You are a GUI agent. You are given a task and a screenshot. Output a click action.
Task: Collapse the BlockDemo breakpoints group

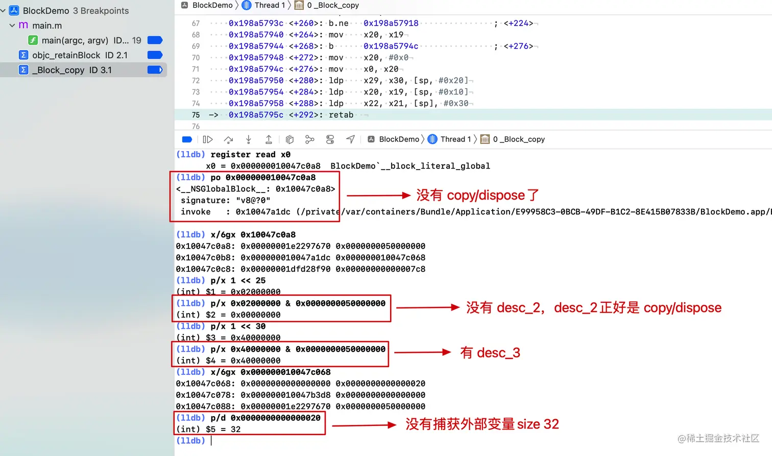pos(3,10)
